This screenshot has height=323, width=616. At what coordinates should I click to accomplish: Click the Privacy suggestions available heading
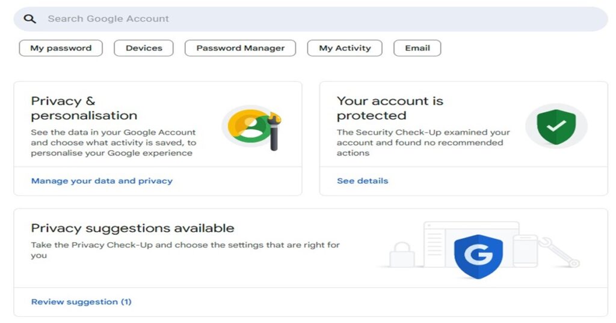pyautogui.click(x=132, y=228)
